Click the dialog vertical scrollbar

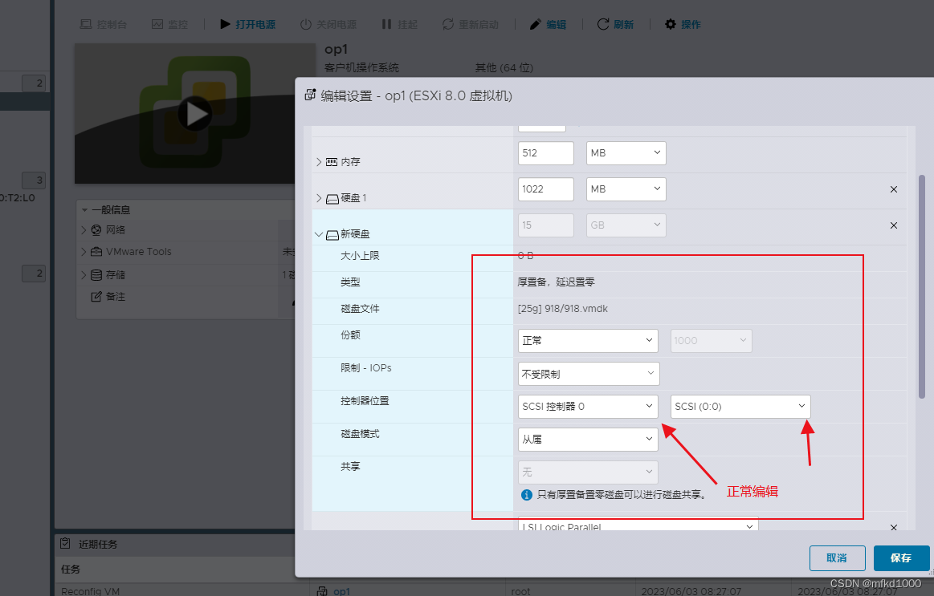(x=922, y=286)
